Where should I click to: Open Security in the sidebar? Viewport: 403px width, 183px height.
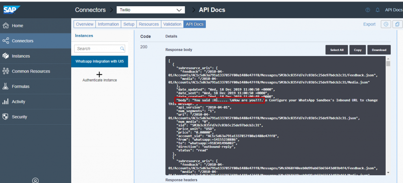pyautogui.click(x=35, y=117)
